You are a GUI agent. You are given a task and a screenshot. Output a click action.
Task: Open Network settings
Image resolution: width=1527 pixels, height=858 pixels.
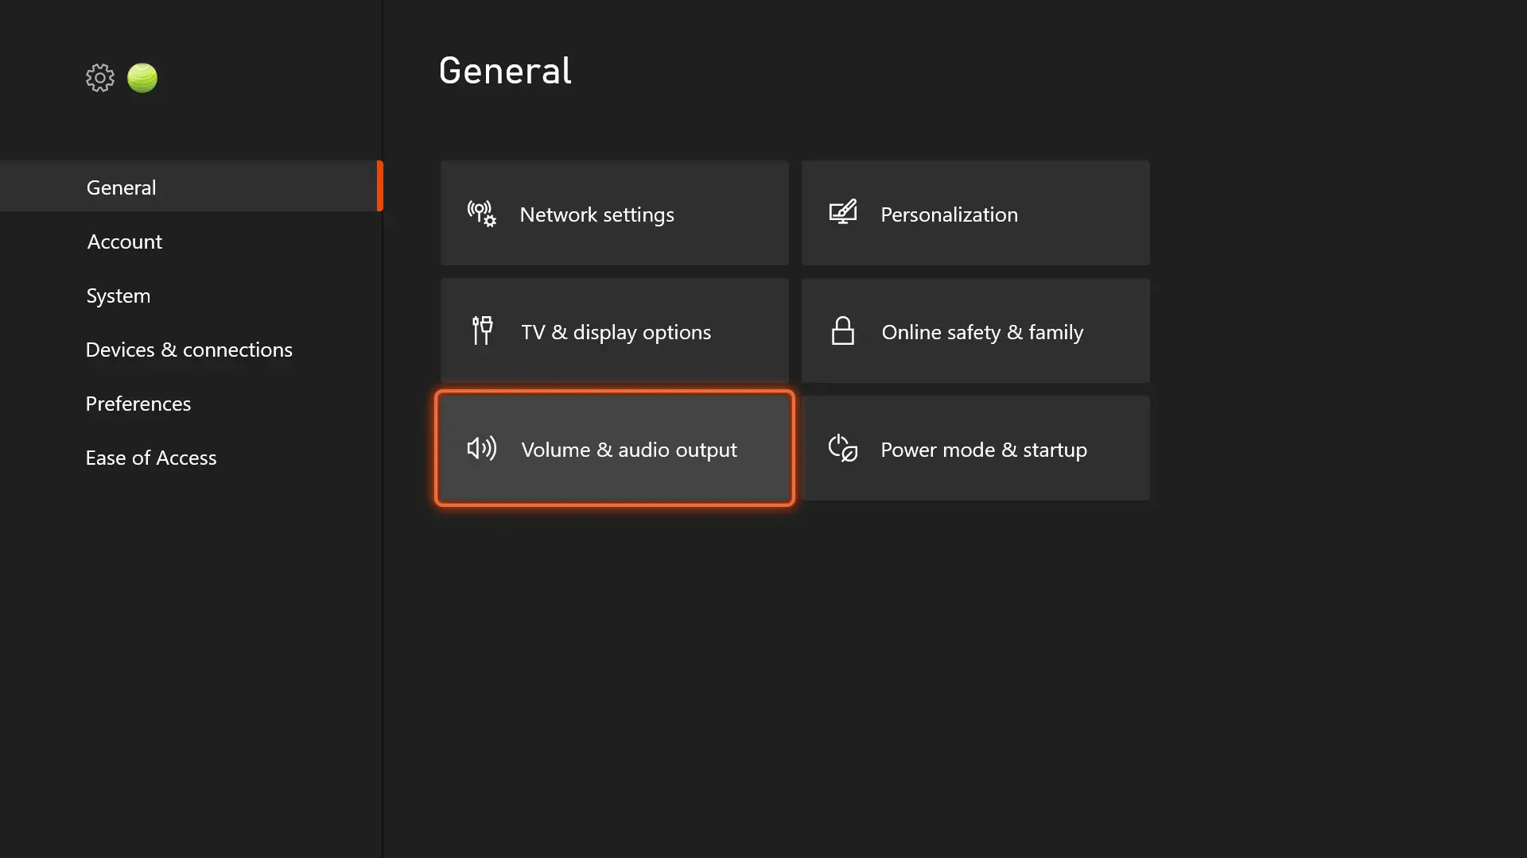[613, 213]
